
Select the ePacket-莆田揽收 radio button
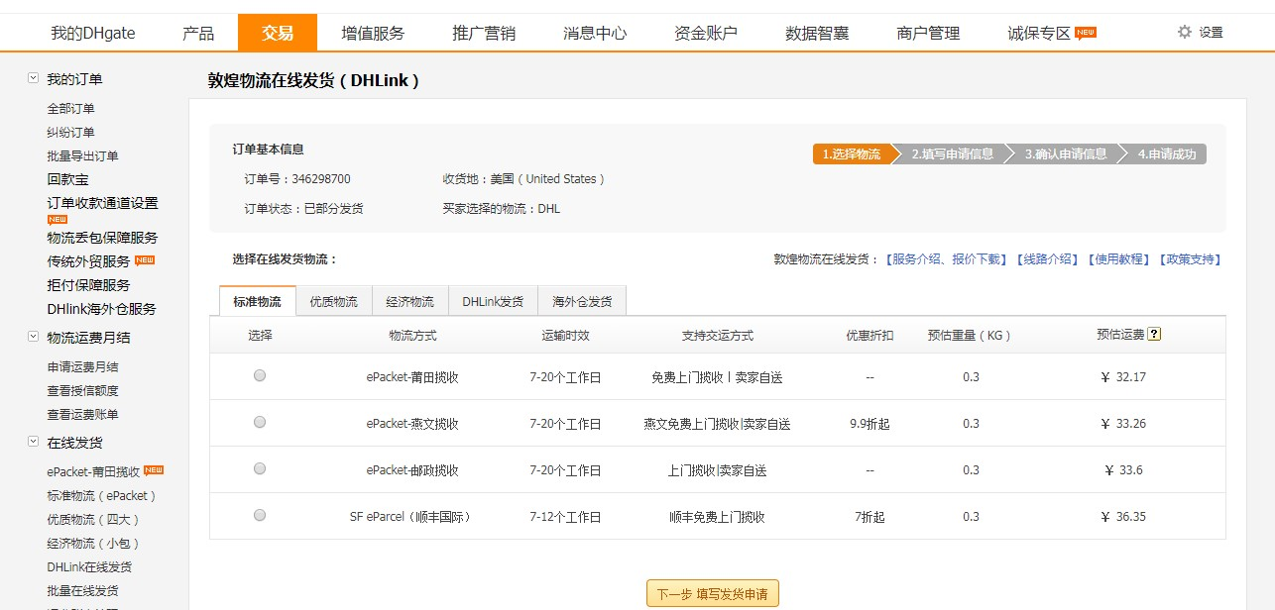(260, 375)
